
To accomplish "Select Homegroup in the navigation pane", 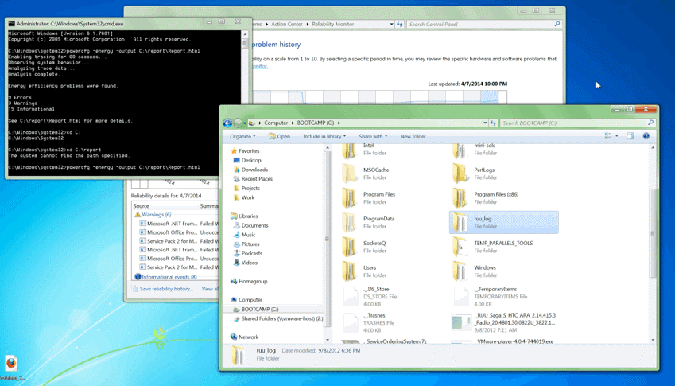I will point(253,281).
